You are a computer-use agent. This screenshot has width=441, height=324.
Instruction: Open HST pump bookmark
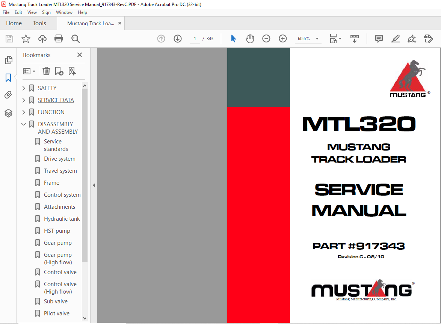point(57,231)
